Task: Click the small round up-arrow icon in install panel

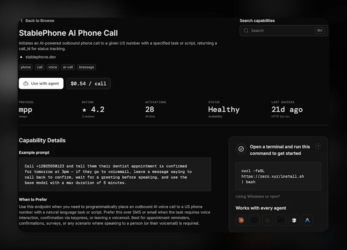Action: point(318,146)
